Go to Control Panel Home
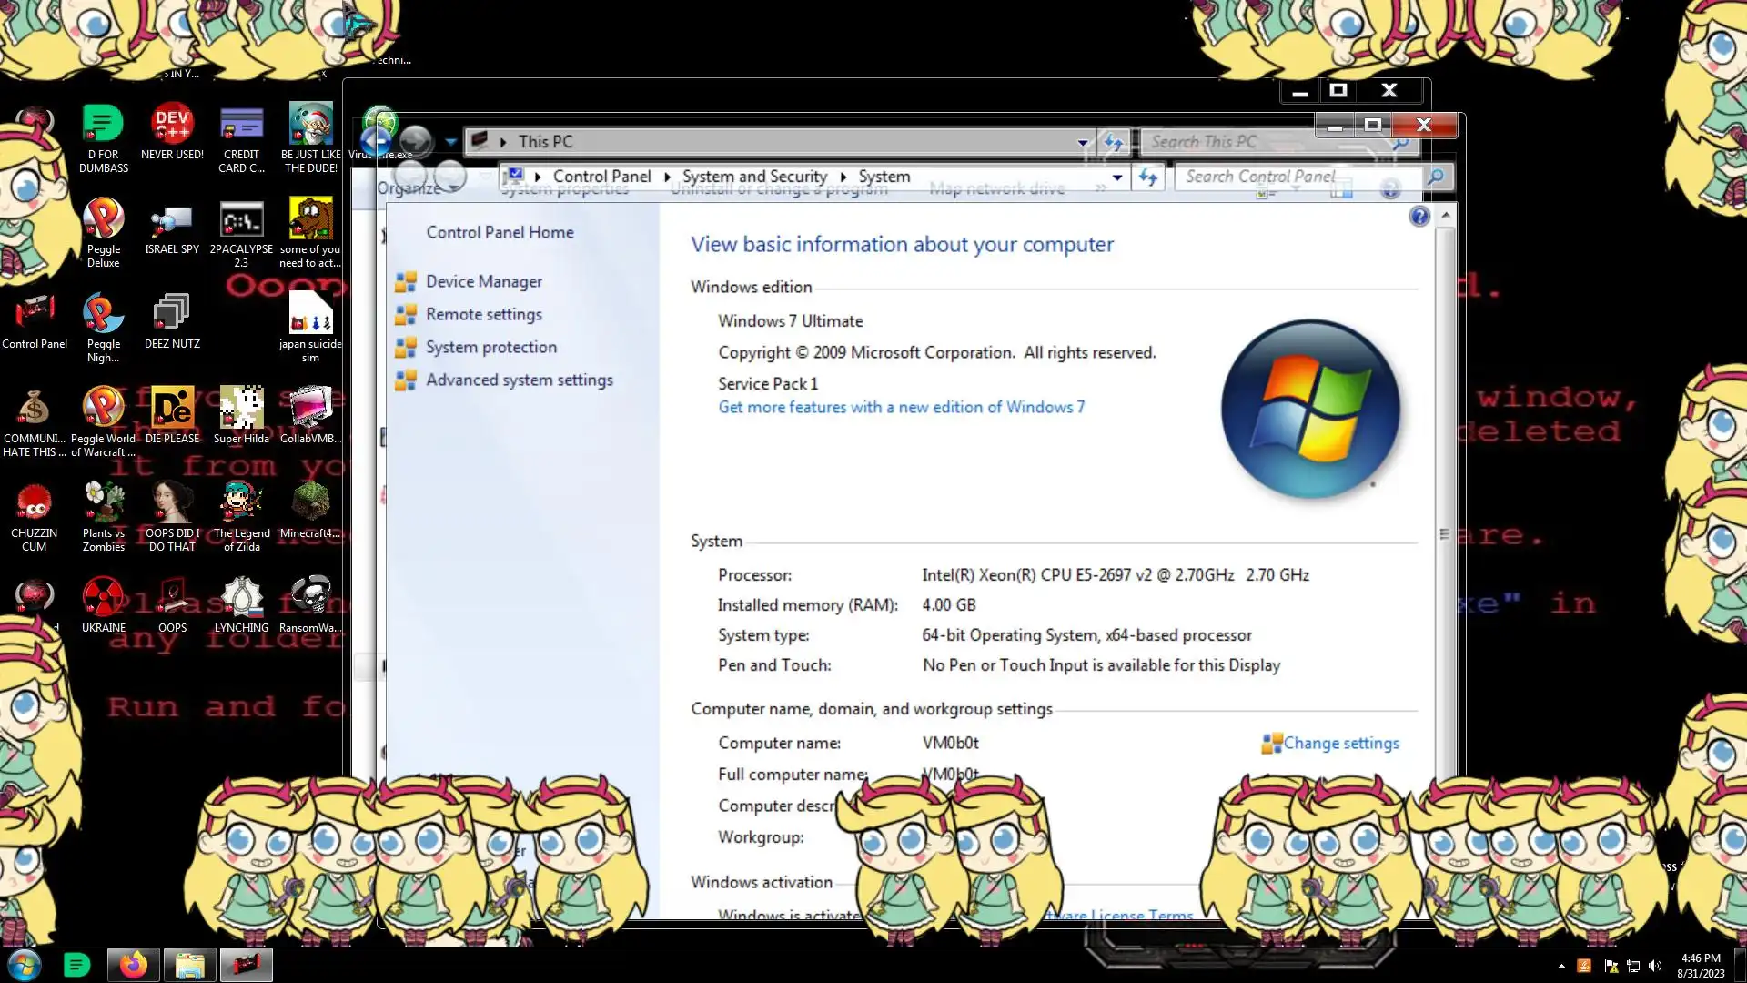This screenshot has height=983, width=1747. [x=500, y=233]
